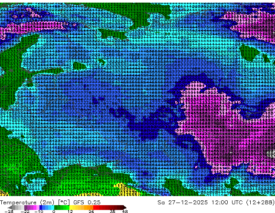Click the 'GFS 0.25' model label
The height and width of the screenshot is (213, 275).
click(87, 203)
